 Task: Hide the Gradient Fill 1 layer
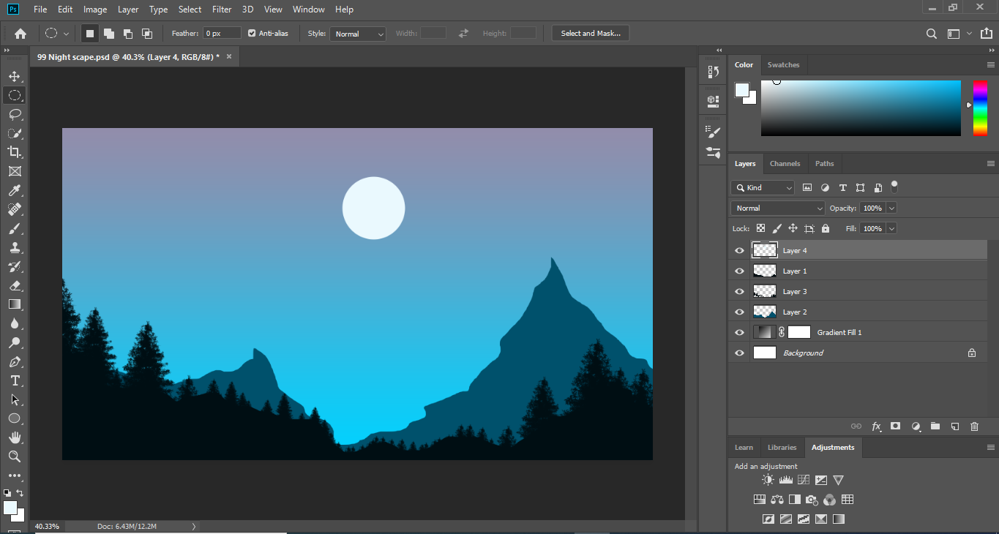(x=739, y=333)
